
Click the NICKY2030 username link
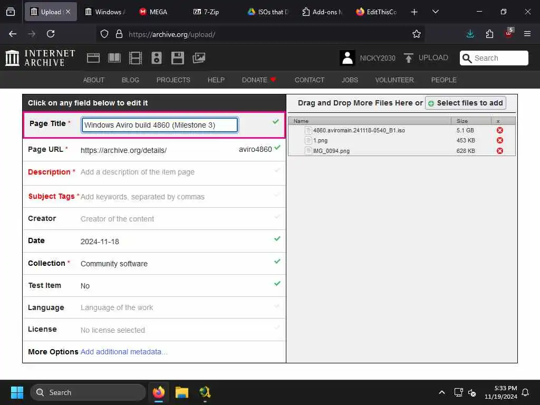(378, 58)
